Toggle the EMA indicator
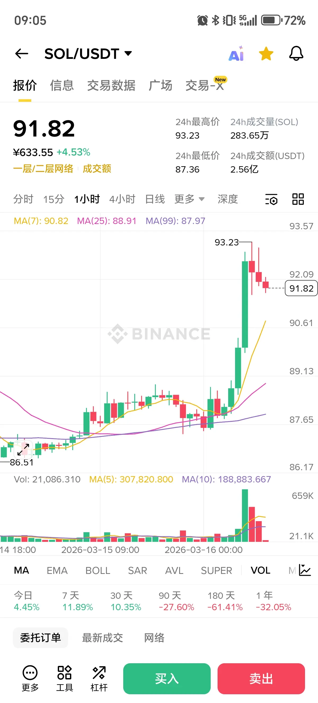Image resolution: width=318 pixels, height=703 pixels. [57, 570]
